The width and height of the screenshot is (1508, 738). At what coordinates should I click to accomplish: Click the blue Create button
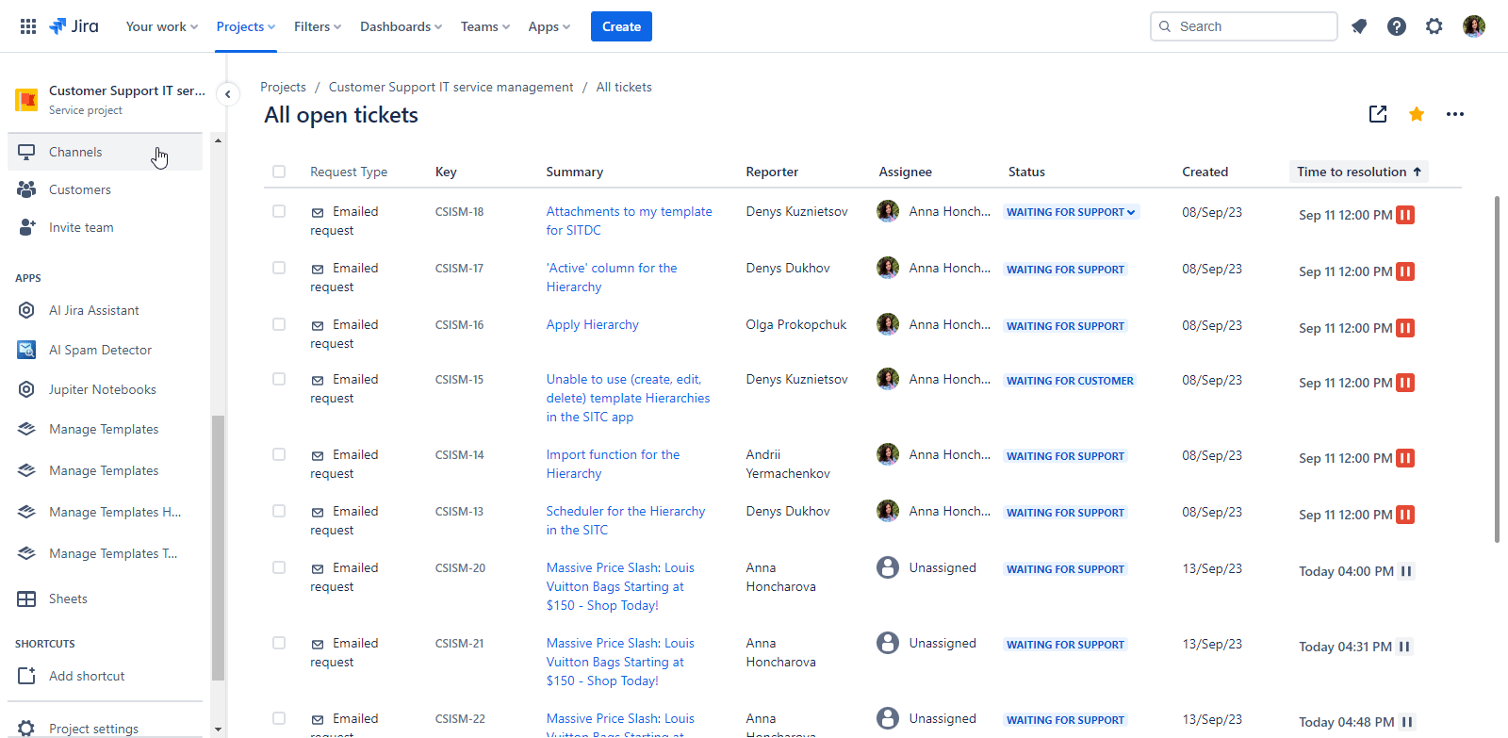[x=621, y=26]
